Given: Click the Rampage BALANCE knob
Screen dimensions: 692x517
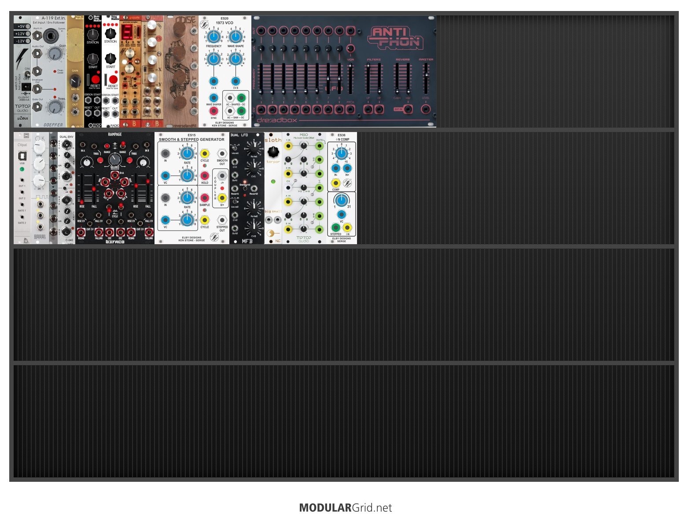Looking at the screenshot, I should click(115, 159).
